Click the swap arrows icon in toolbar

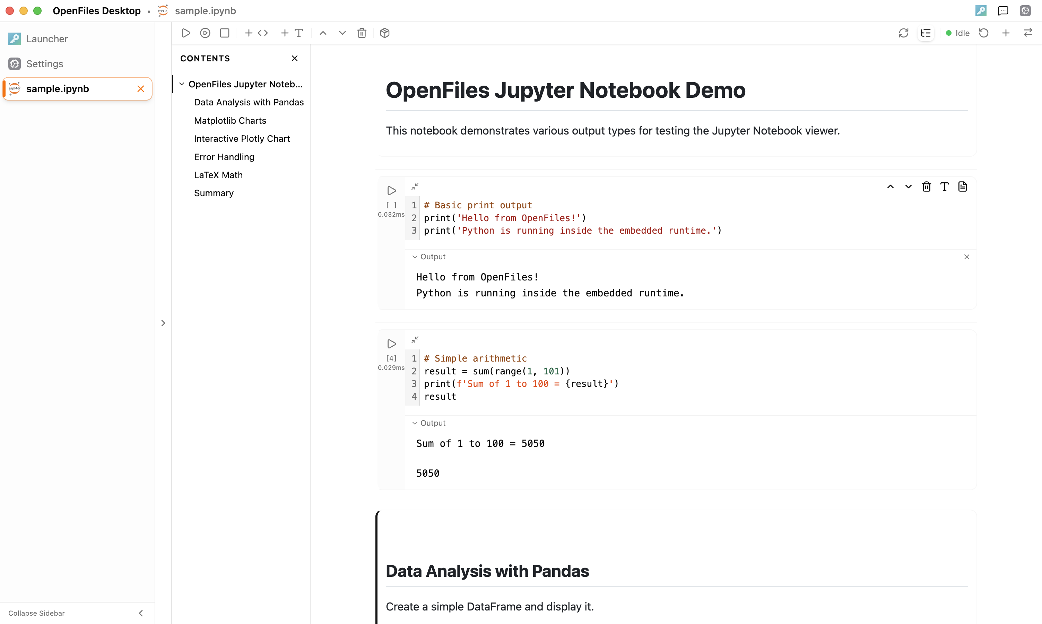coord(1028,33)
